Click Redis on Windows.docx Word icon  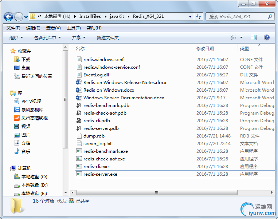coord(79,90)
